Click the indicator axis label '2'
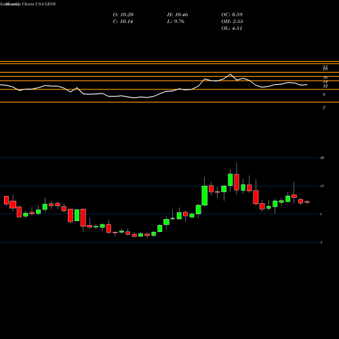339x339 pixels. pos(324,108)
